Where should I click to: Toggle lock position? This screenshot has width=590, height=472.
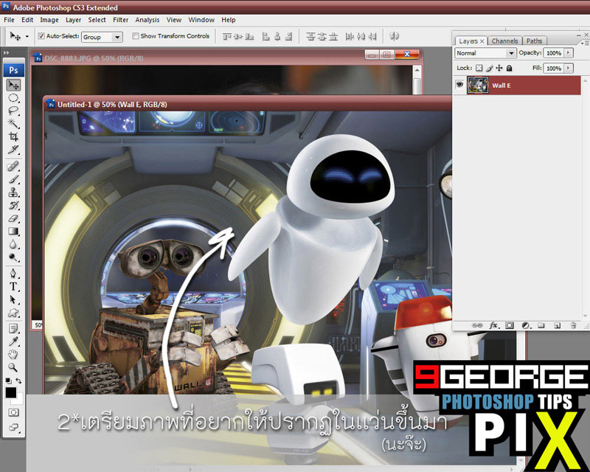pos(499,68)
